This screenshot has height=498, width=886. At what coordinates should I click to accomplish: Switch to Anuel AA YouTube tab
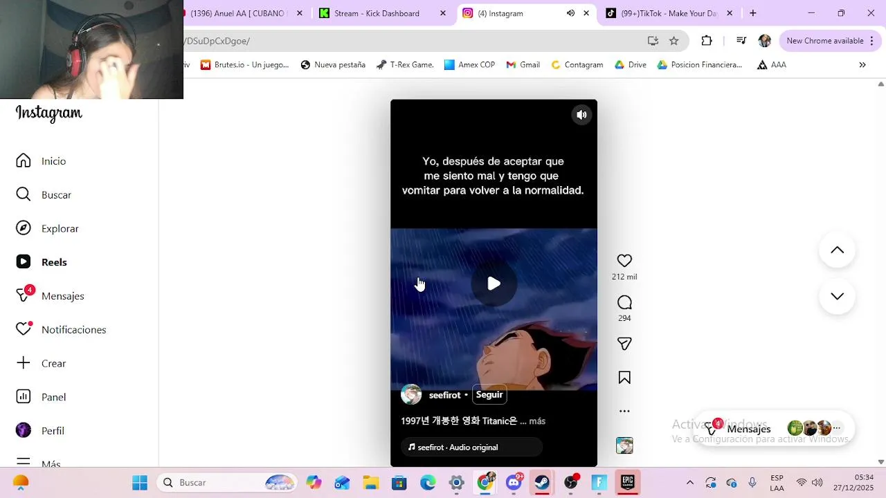point(242,13)
